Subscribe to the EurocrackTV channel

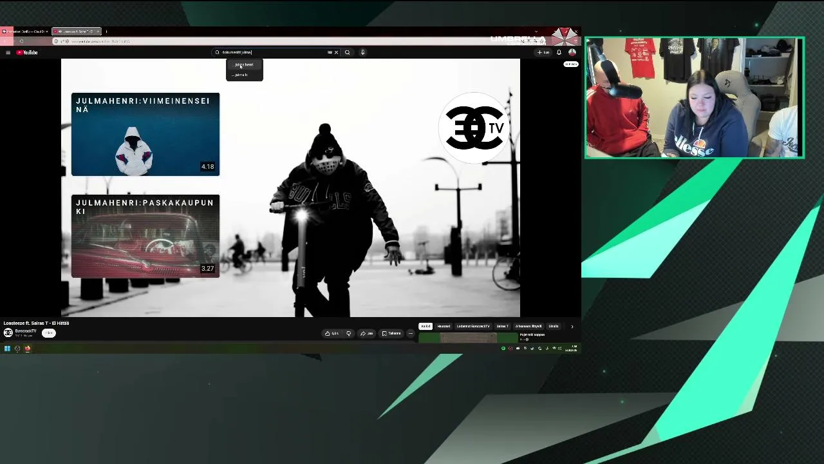point(49,333)
